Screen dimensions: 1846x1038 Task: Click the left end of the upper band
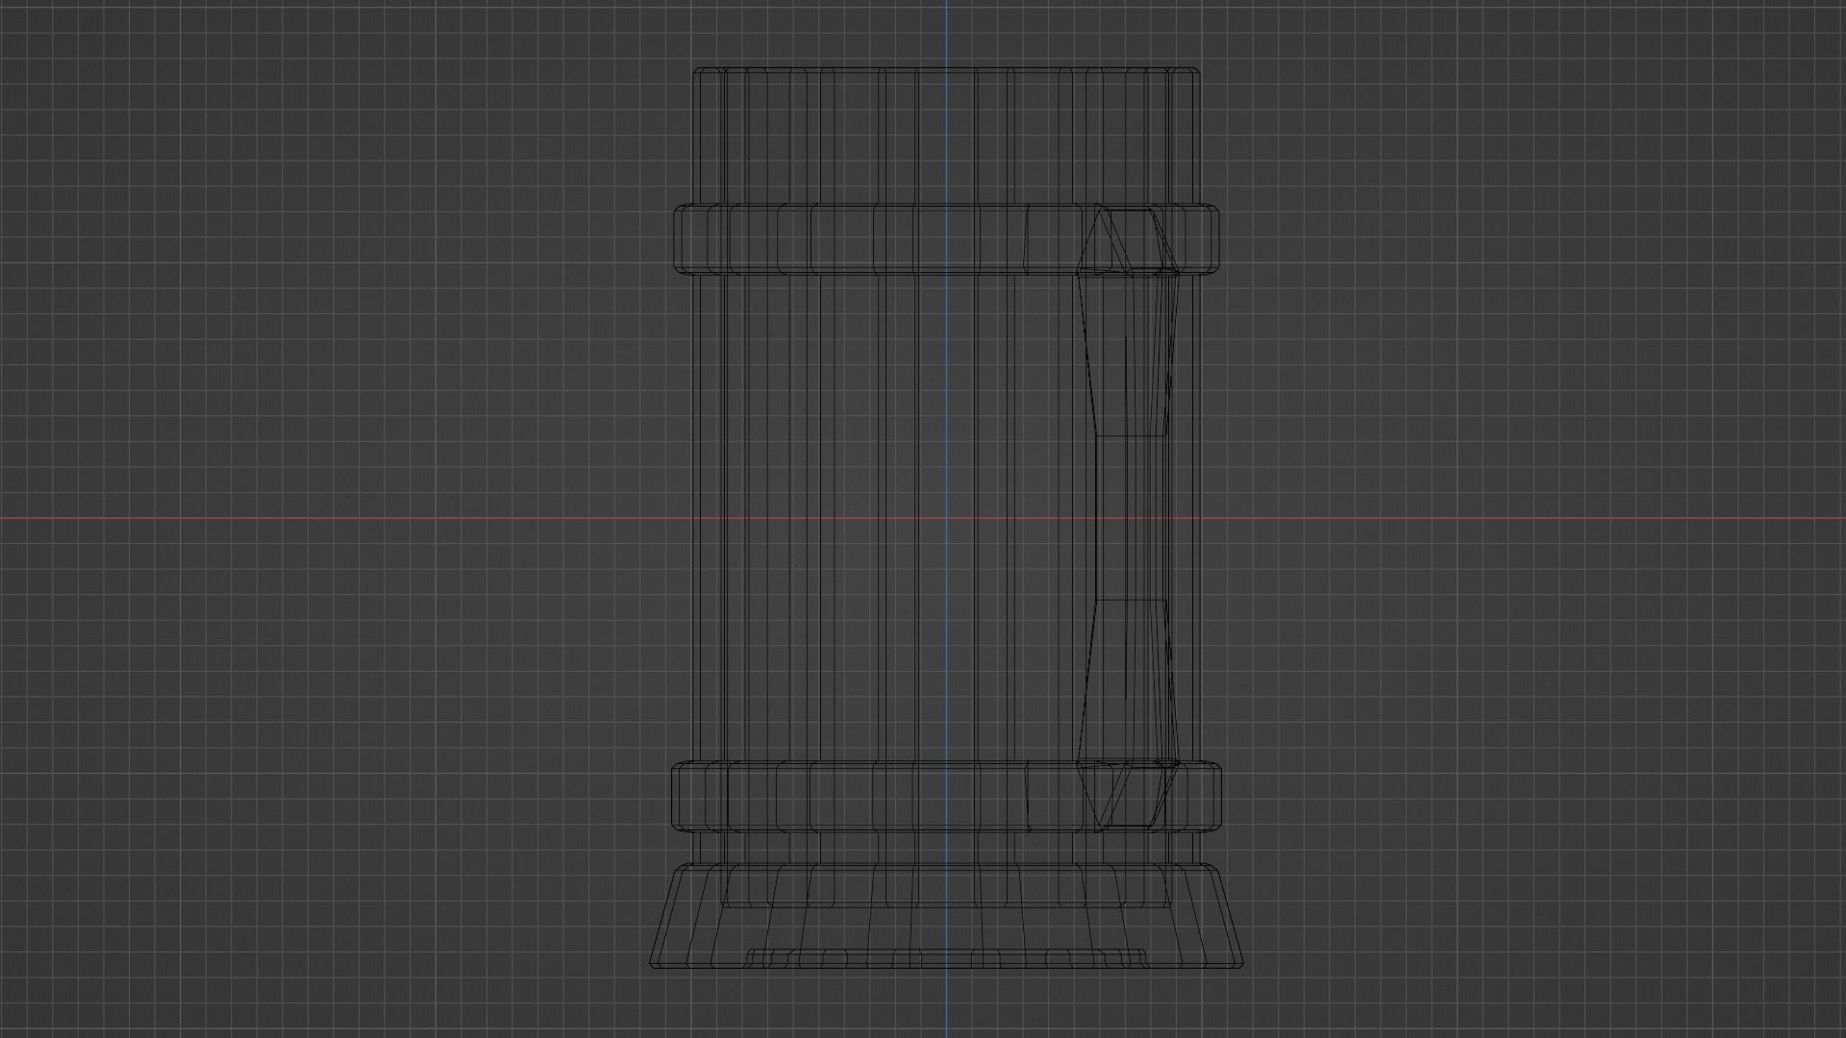coord(681,238)
